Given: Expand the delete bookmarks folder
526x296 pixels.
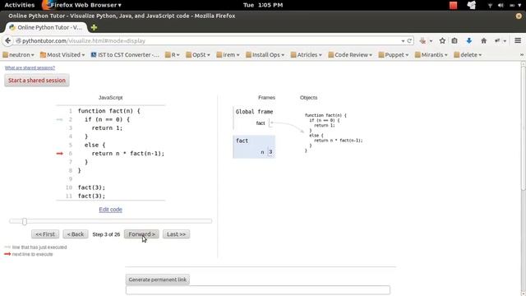Looking at the screenshot, I should 468,55.
